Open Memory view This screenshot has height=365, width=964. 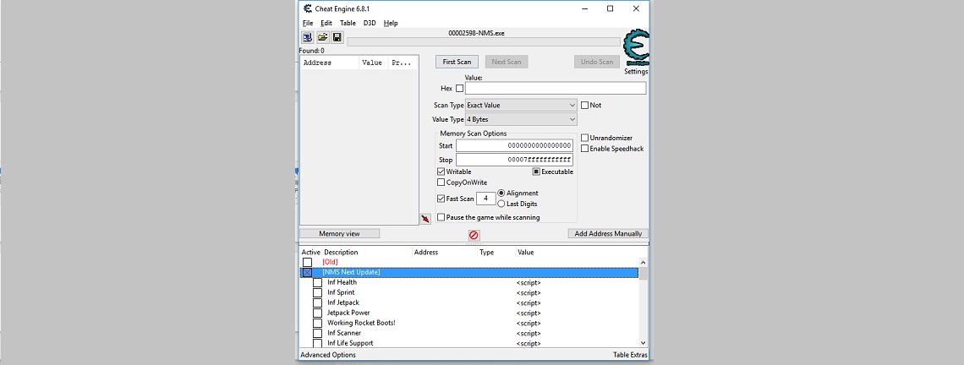pos(339,233)
